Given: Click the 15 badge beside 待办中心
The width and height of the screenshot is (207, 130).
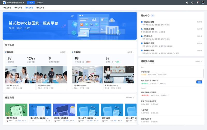Looking at the screenshot, I should pyautogui.click(x=152, y=16).
